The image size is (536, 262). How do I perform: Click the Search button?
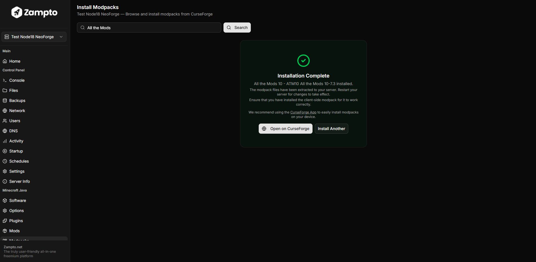click(x=237, y=28)
